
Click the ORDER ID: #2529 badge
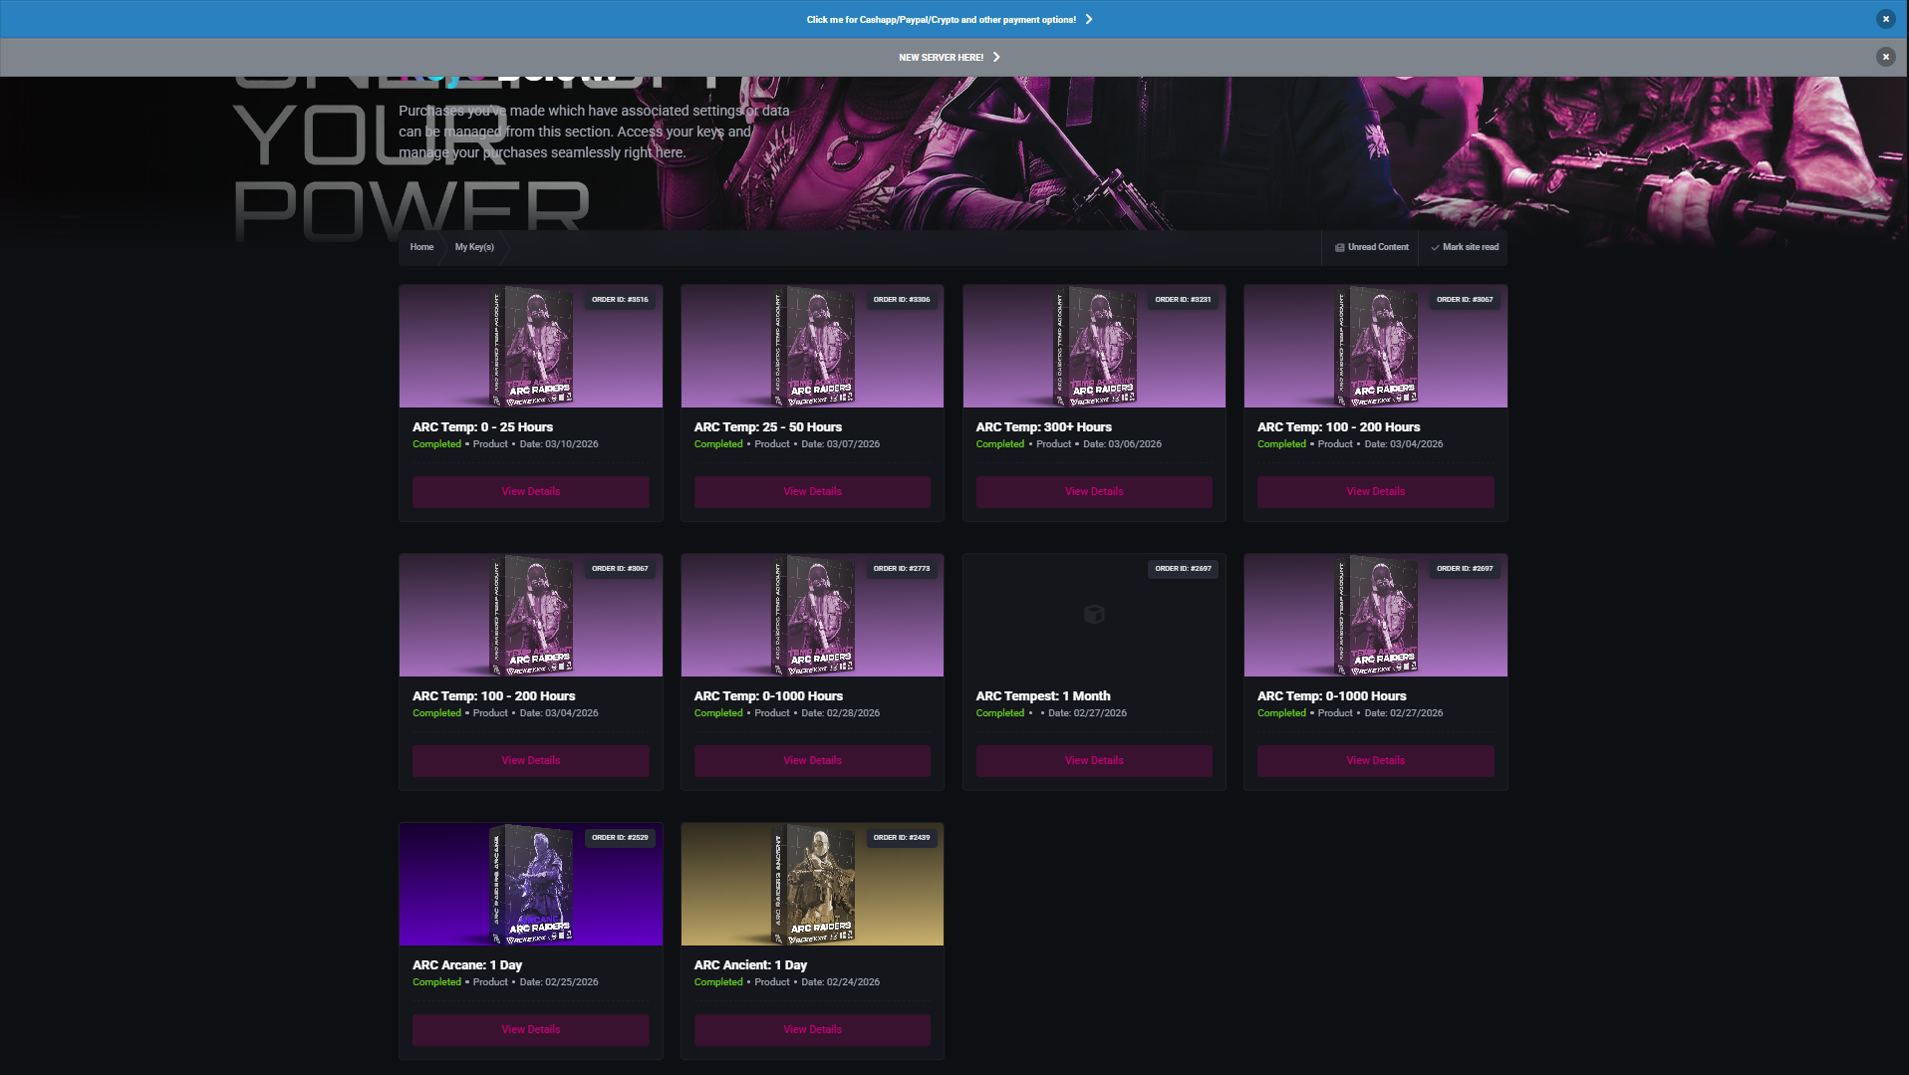(x=620, y=838)
